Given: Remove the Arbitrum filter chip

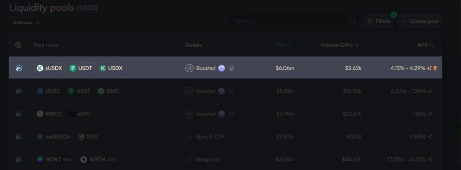Looking at the screenshot, I should pos(38,23).
